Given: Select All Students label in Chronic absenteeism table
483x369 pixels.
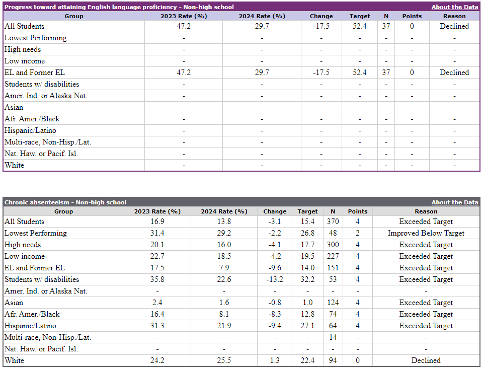Looking at the screenshot, I should pos(24,222).
